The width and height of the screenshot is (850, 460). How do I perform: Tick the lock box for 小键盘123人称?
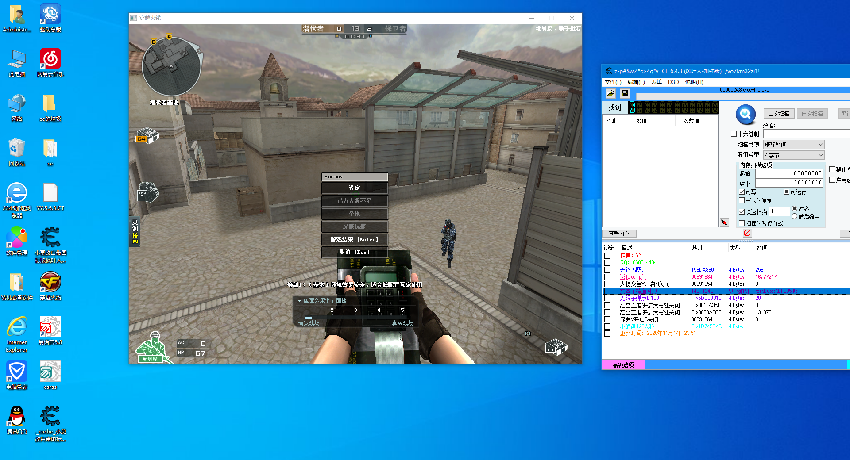(x=607, y=326)
